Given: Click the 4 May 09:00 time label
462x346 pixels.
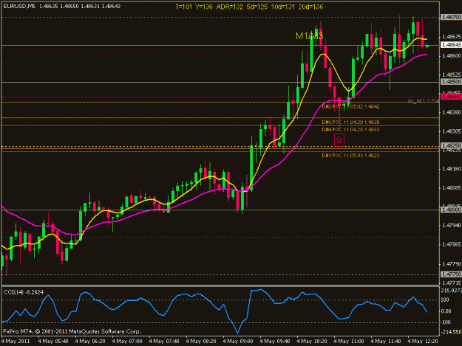Looking at the screenshot, I should 238,342.
